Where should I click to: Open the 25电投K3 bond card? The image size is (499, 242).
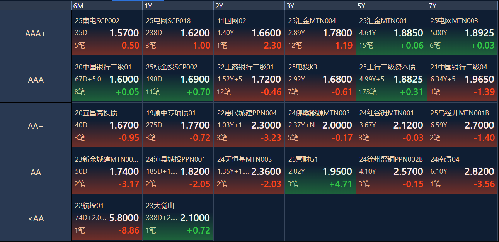tap(320, 80)
